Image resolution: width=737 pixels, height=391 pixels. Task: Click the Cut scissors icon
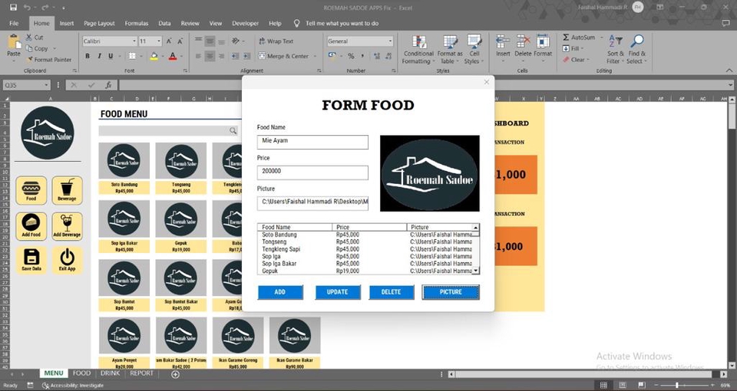(28, 38)
